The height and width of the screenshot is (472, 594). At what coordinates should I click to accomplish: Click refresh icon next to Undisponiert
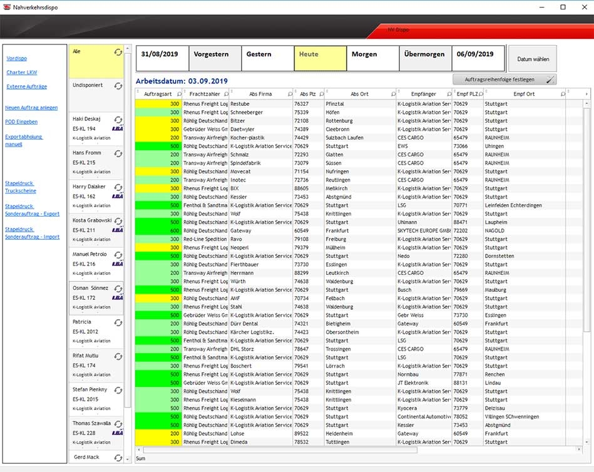coord(118,86)
